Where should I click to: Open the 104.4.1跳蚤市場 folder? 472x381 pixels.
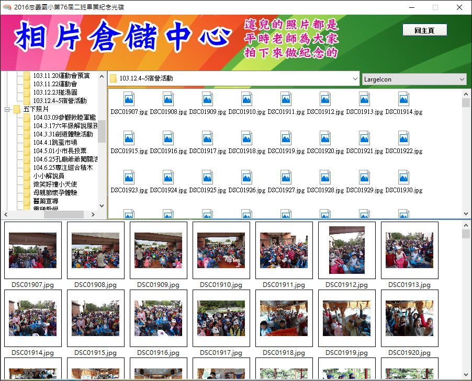(x=55, y=143)
